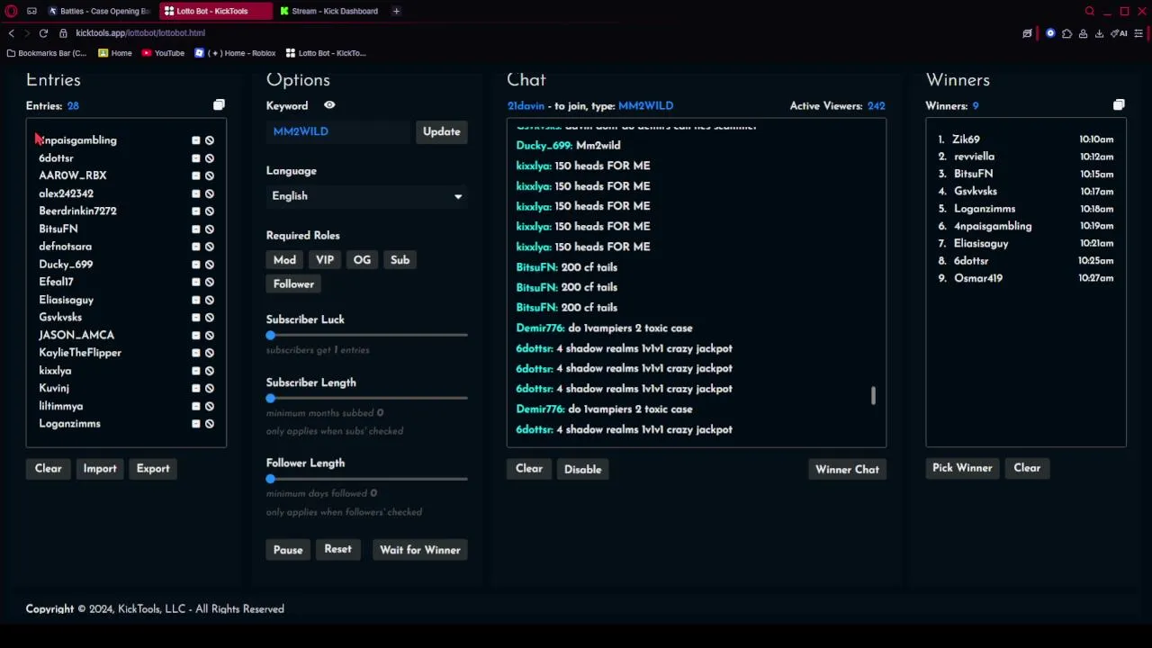Screen dimensions: 1152x648
Task: Remove KaylieTheFlipper entry with minus icon
Action: (195, 353)
